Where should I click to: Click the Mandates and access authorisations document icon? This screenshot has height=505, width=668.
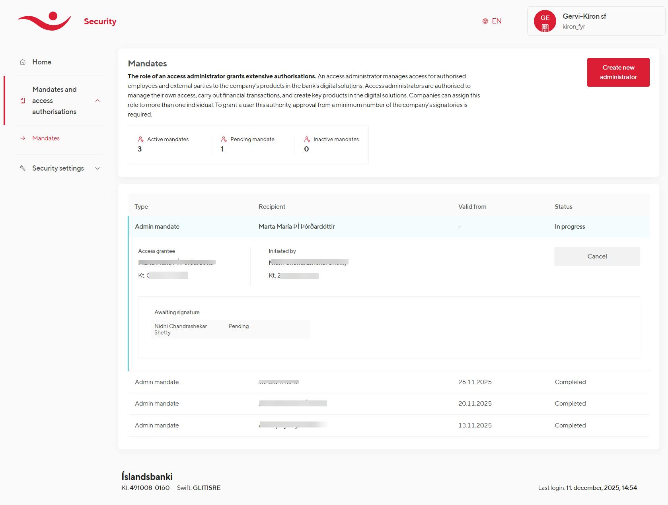(23, 101)
